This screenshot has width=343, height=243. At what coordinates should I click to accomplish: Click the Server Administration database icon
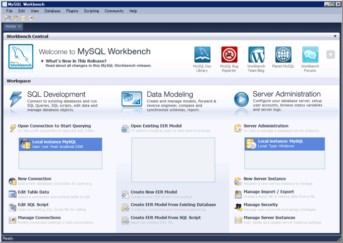click(x=238, y=128)
